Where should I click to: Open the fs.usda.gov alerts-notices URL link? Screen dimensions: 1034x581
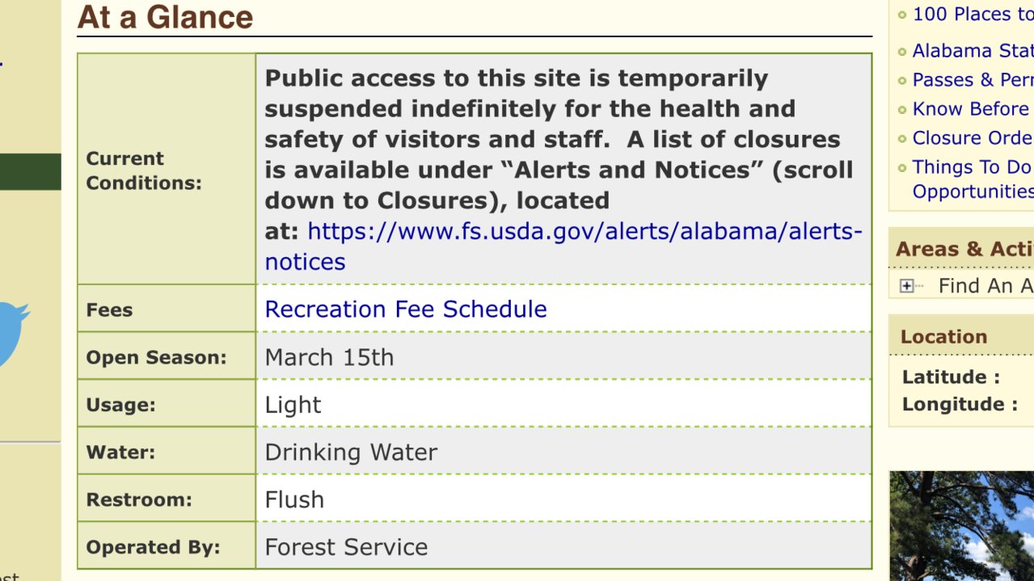pos(563,246)
